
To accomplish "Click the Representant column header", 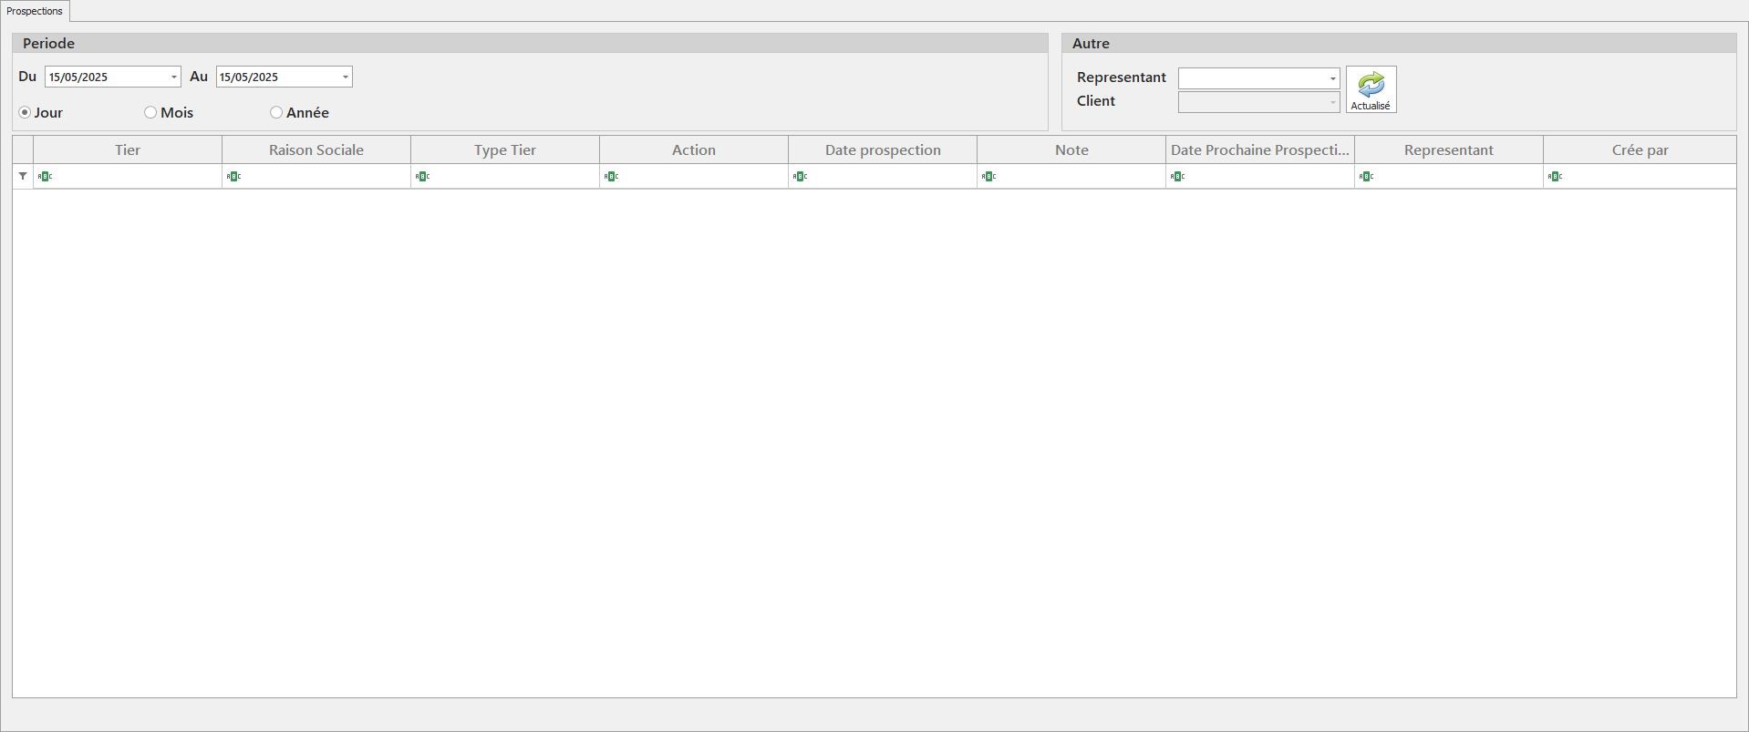I will click(x=1448, y=149).
